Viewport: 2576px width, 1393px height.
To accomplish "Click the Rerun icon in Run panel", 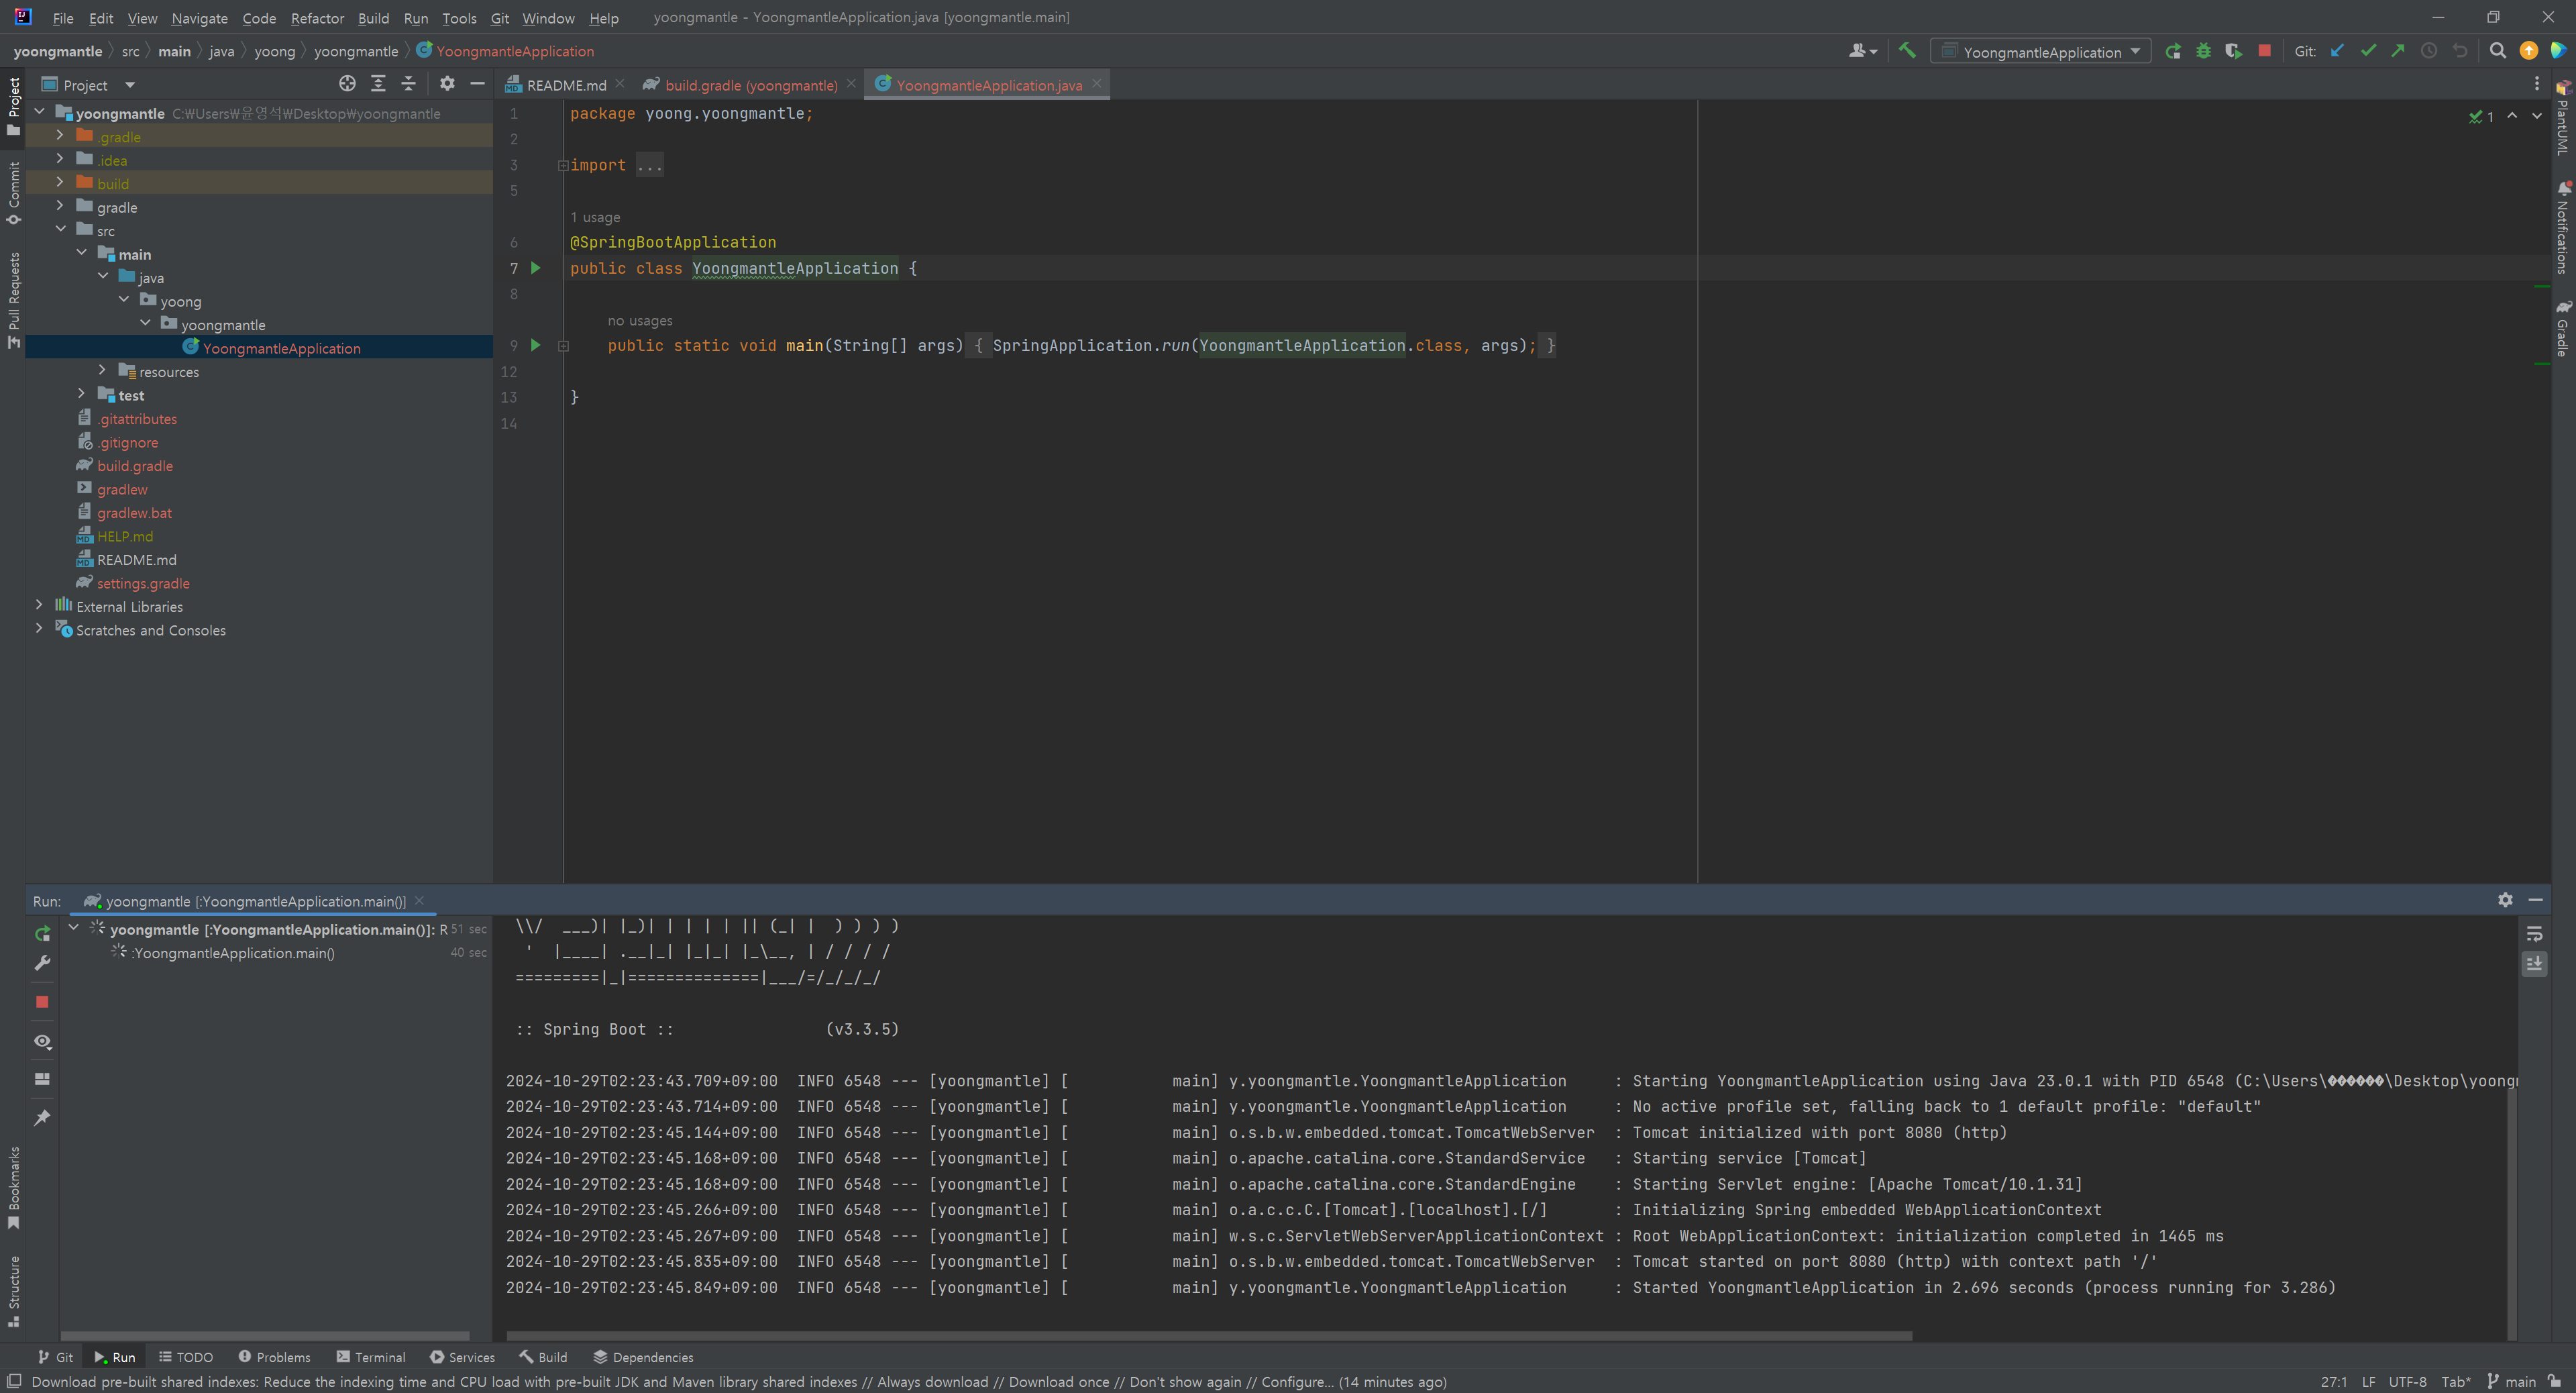I will pos(42,933).
